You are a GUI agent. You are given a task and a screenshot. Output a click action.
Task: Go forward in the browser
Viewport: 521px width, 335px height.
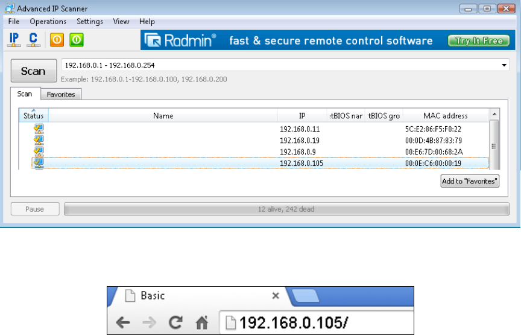[149, 322]
